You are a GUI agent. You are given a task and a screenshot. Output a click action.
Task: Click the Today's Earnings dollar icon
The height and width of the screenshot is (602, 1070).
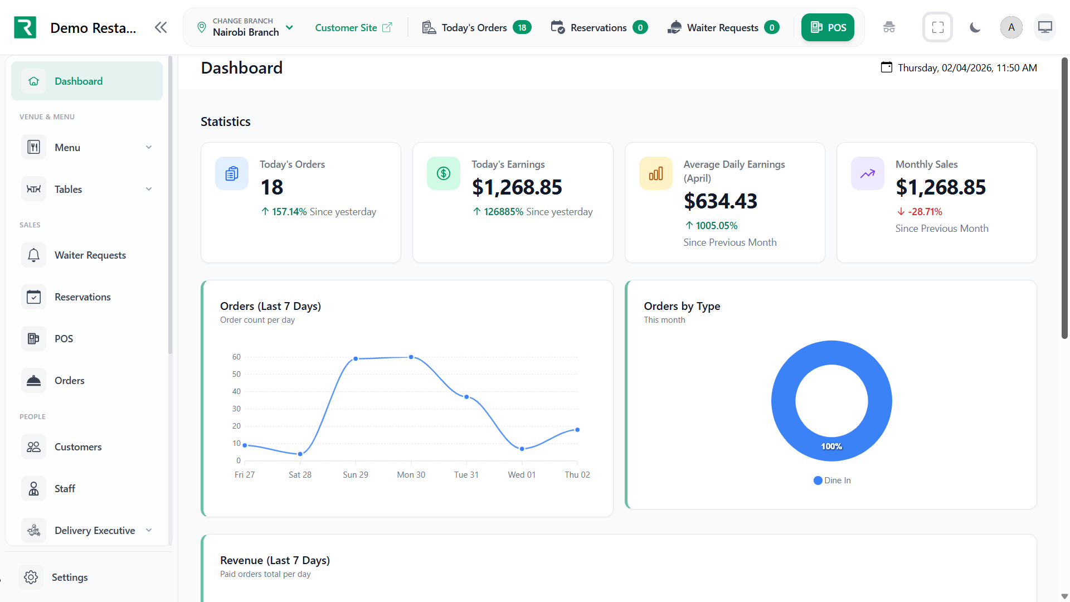click(444, 173)
